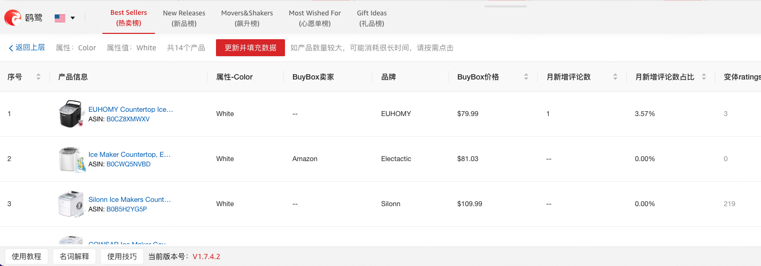Sort by BuyBox价格 column arrows
The width and height of the screenshot is (761, 266).
coord(526,77)
